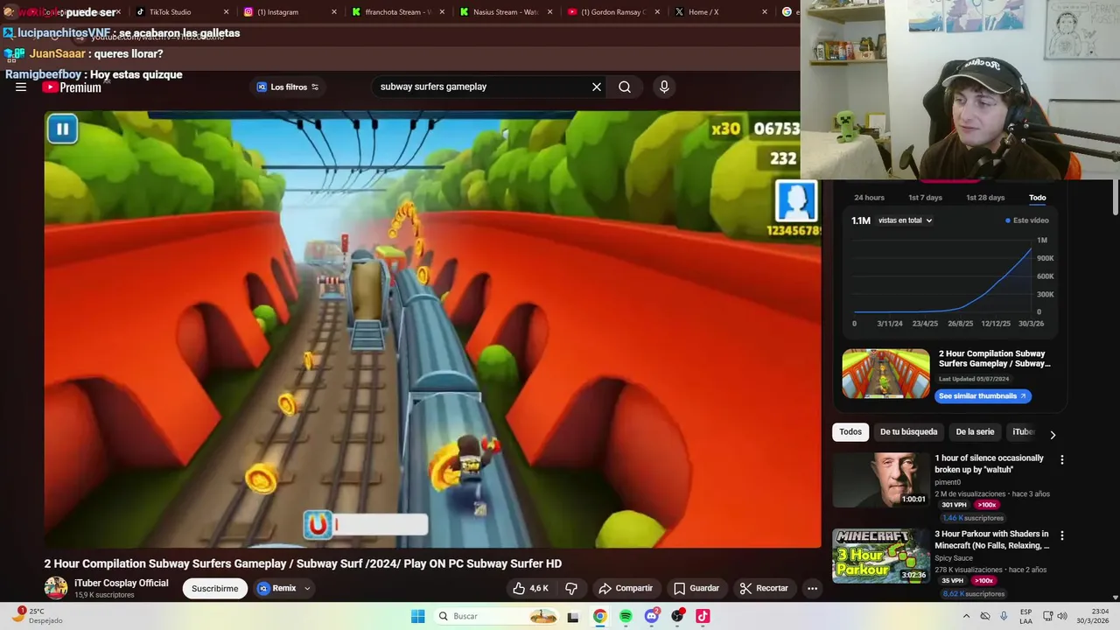The width and height of the screenshot is (1120, 630).
Task: Grab the page vertical scrollbar
Action: (x=1115, y=197)
